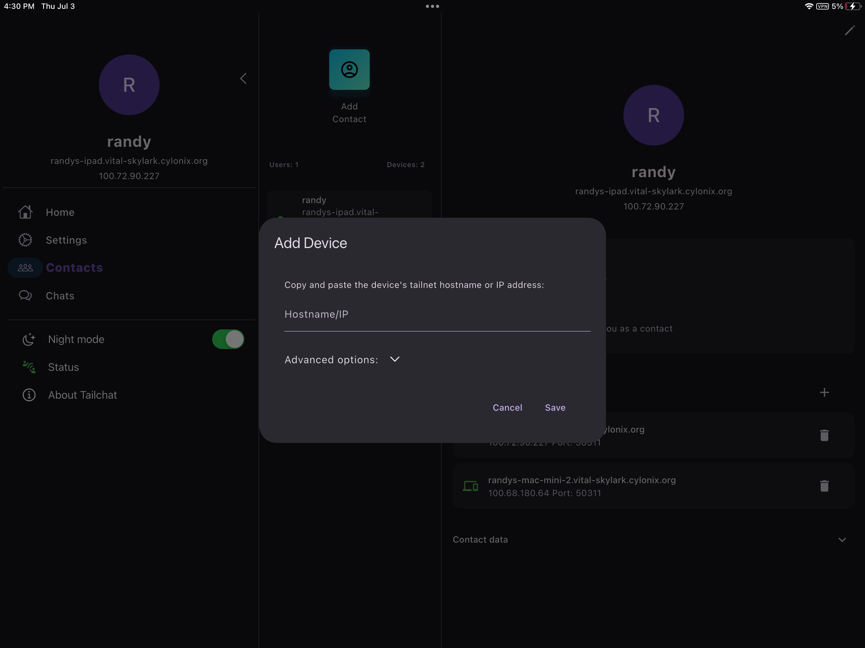Delete the randys-mac-mini-2 device
The image size is (865, 648).
824,486
